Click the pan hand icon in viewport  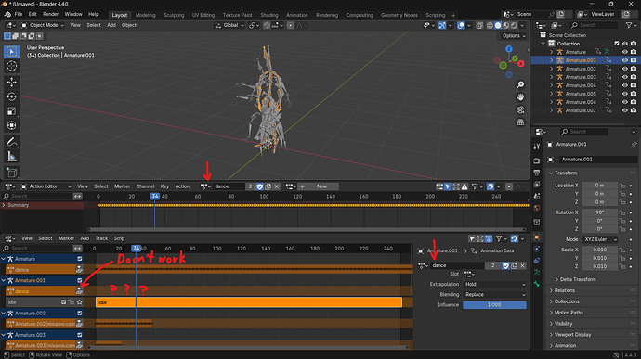pos(520,97)
